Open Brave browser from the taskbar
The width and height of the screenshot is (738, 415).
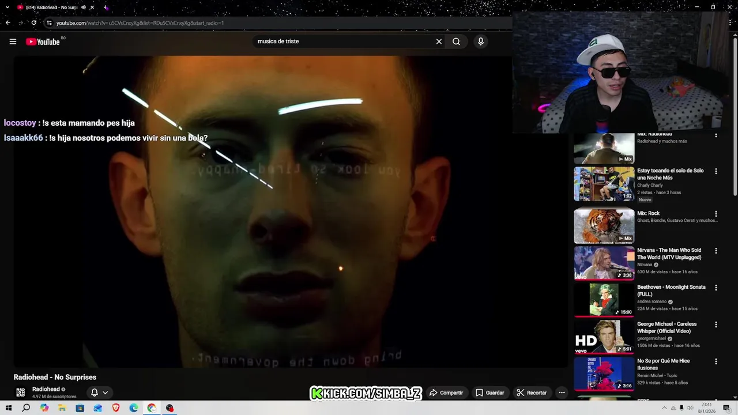116,408
